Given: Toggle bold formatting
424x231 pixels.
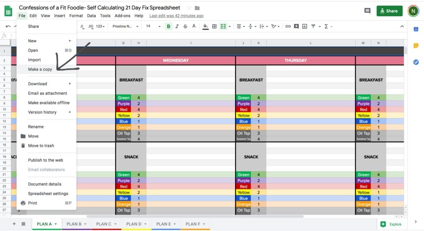Looking at the screenshot, I should [x=169, y=26].
